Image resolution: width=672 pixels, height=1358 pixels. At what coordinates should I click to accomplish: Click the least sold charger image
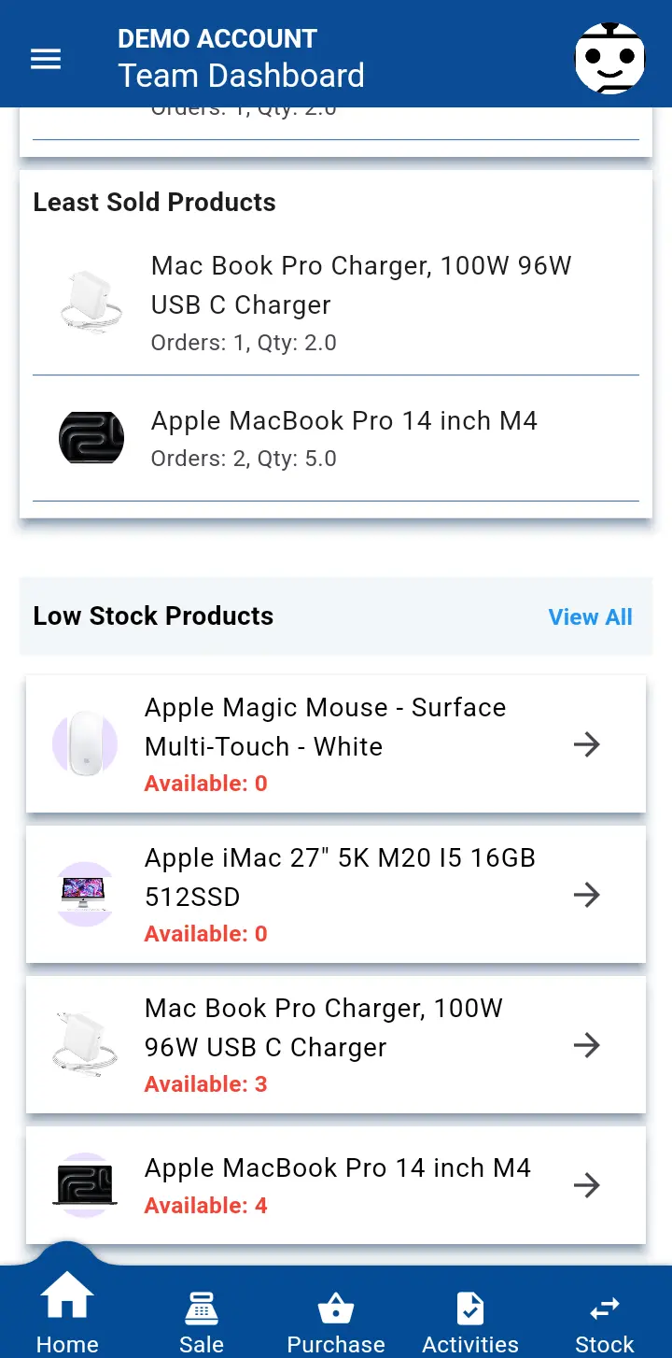pyautogui.click(x=91, y=303)
